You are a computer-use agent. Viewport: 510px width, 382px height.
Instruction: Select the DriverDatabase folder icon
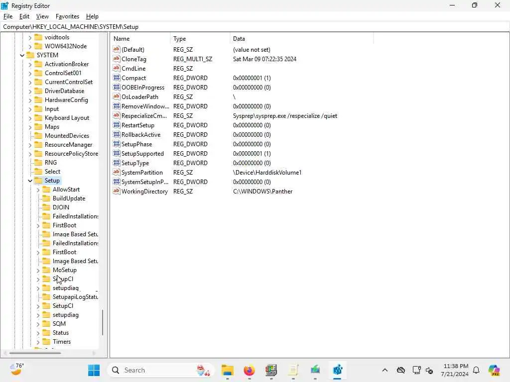(x=38, y=91)
